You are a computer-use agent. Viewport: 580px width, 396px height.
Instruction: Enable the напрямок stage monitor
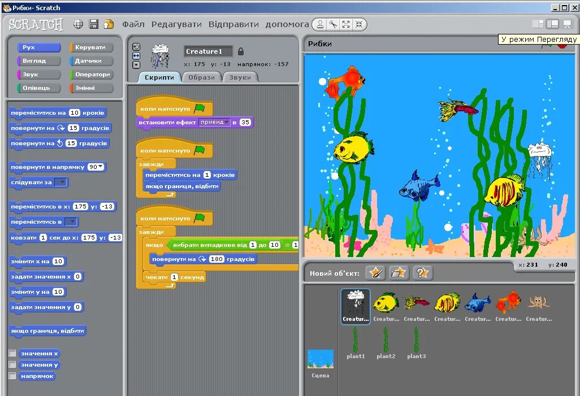click(12, 376)
